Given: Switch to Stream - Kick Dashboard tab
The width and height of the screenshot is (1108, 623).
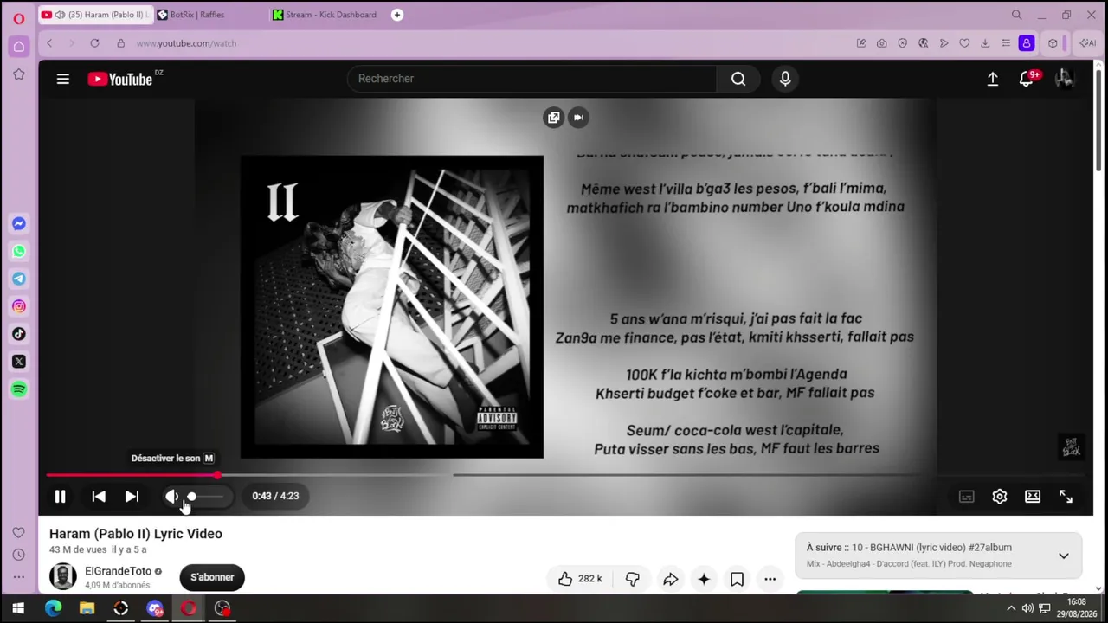Looking at the screenshot, I should tap(325, 15).
